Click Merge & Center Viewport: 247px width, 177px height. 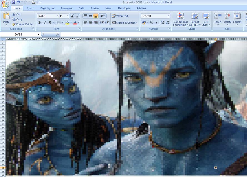(123, 23)
